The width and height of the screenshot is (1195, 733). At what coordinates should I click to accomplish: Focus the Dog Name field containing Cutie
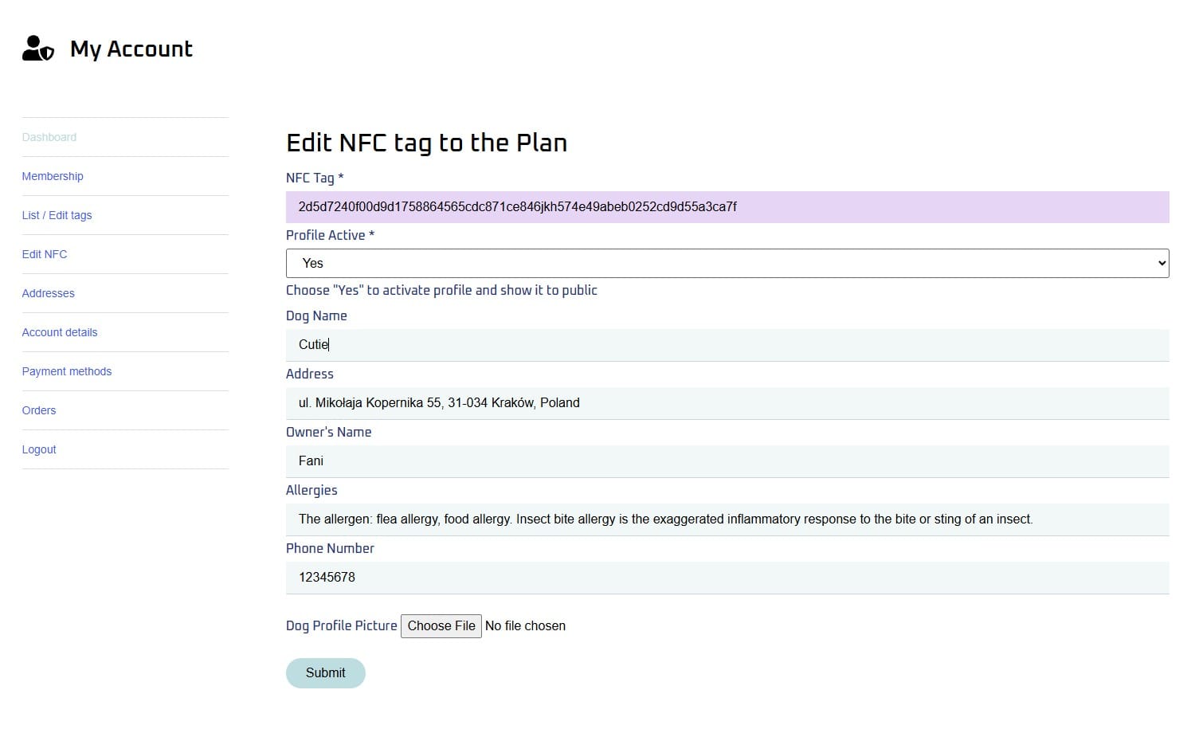click(727, 345)
